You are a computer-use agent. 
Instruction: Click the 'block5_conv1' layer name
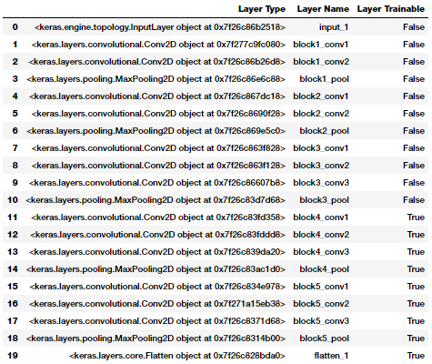tap(321, 287)
